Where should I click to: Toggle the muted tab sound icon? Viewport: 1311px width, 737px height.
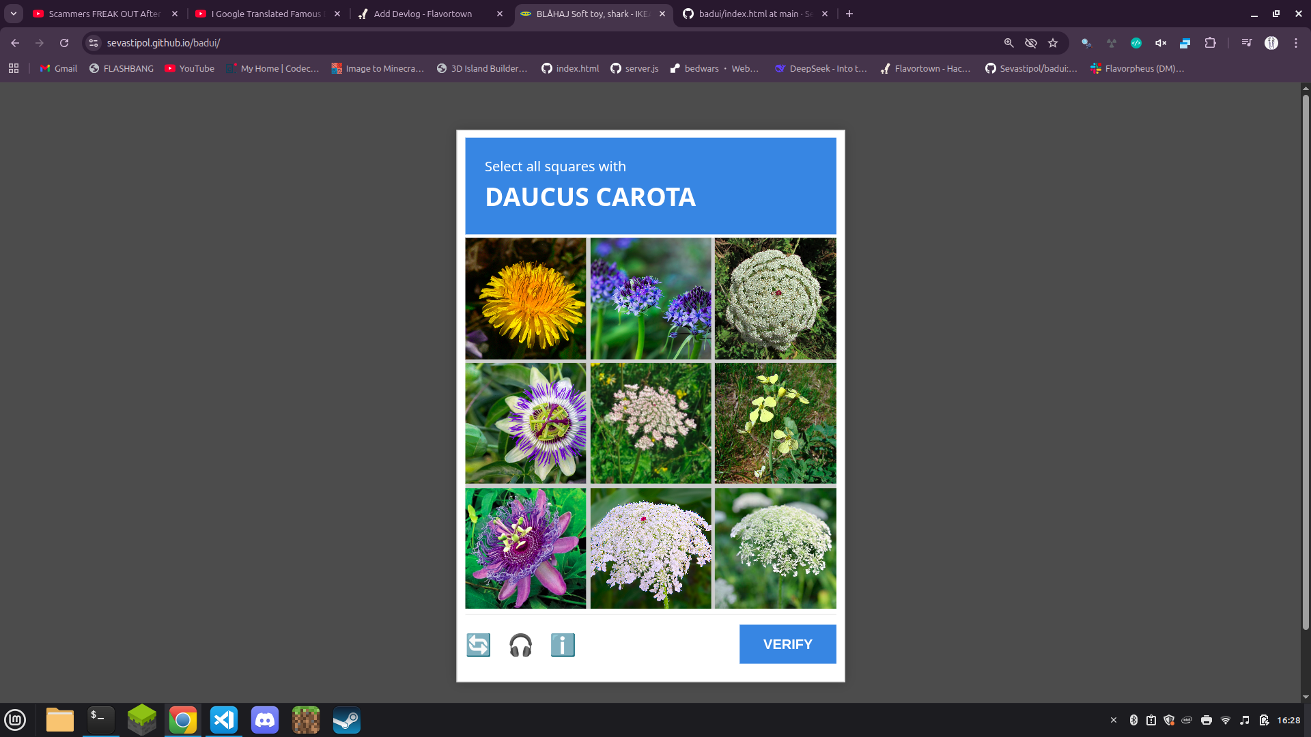1160,43
